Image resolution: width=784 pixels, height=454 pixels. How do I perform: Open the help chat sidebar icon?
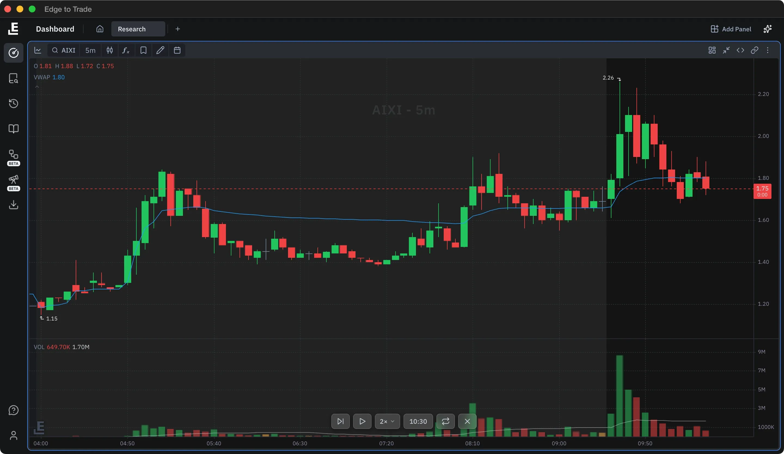point(13,410)
